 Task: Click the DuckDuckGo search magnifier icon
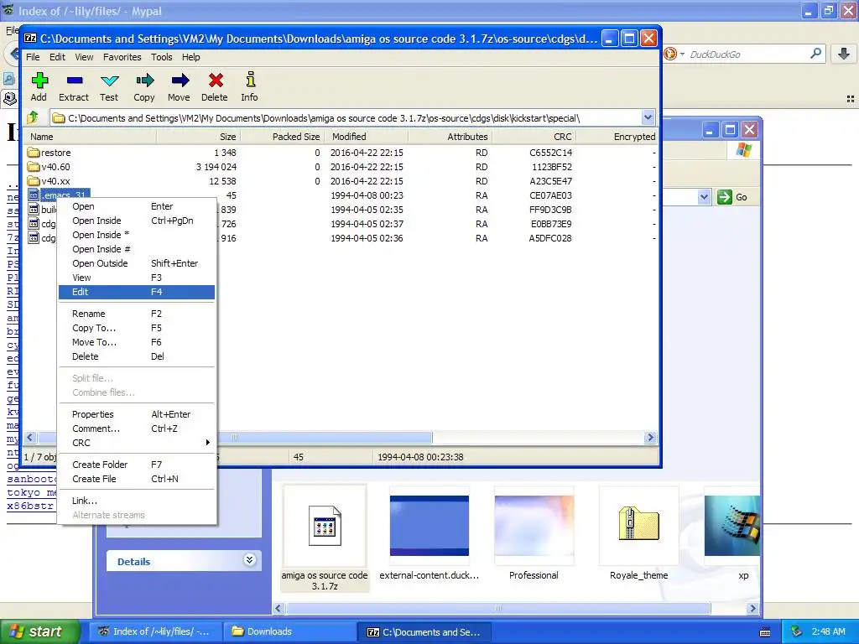(x=815, y=54)
